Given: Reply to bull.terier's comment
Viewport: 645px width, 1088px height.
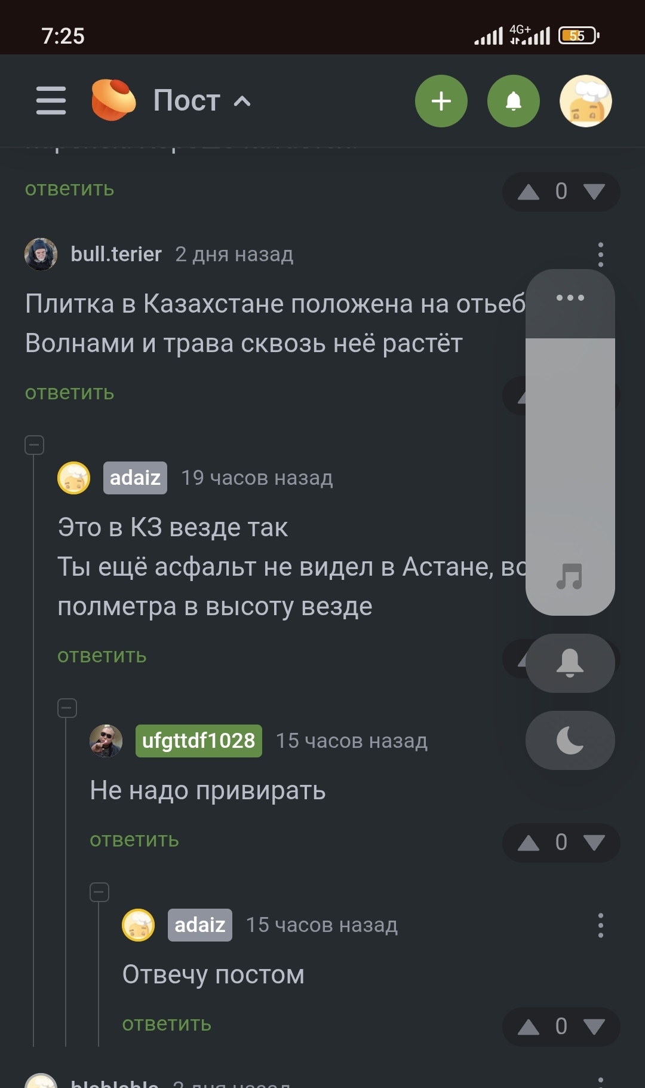Looking at the screenshot, I should click(69, 393).
